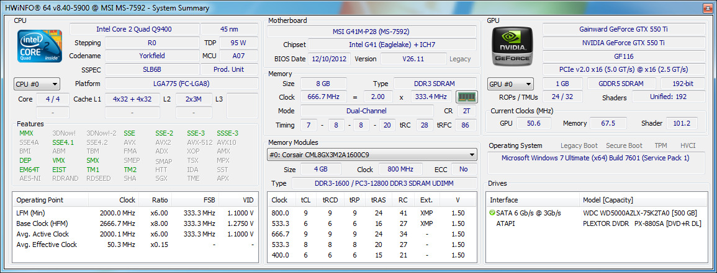Screen dimensions: 717x273
Task: Click the MSI G41M-P28 (MS-7592) motherboard field
Action: coord(371,32)
